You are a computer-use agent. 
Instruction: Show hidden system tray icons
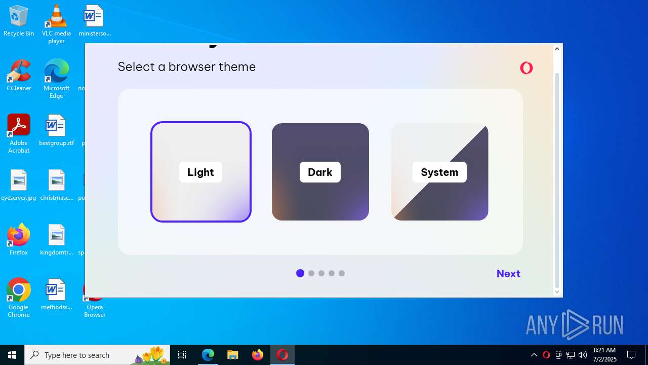534,355
